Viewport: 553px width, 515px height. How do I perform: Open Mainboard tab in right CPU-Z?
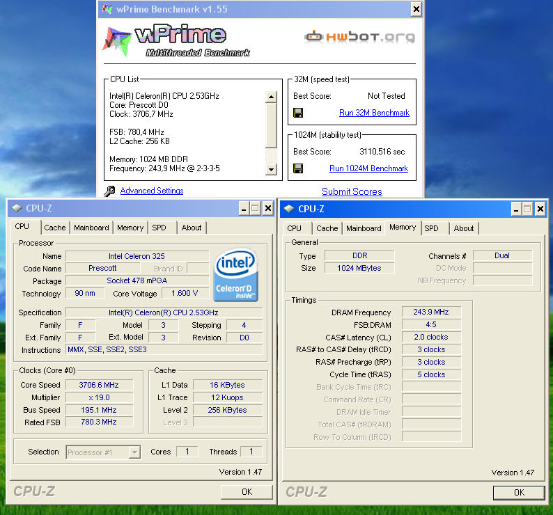pyautogui.click(x=364, y=228)
